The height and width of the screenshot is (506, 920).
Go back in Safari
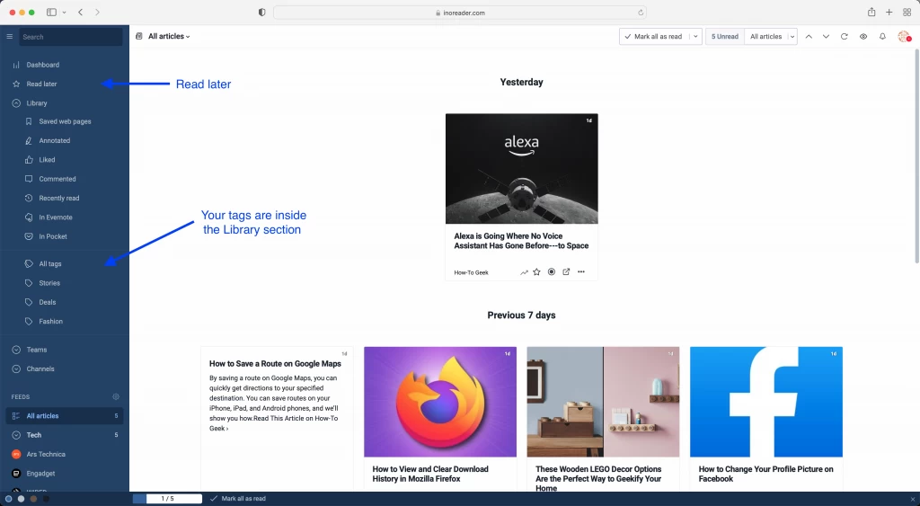pos(80,13)
